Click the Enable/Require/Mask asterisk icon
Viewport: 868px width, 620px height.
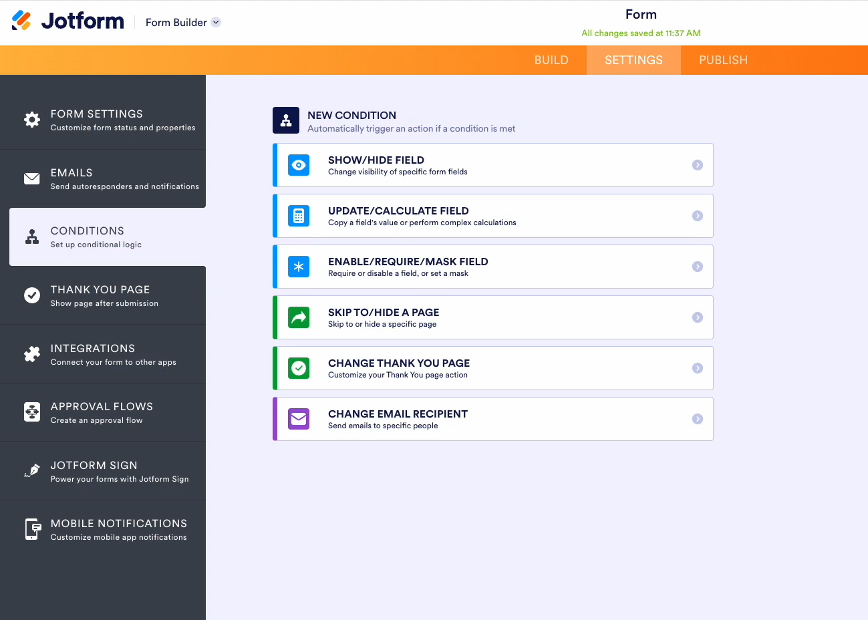tap(299, 267)
